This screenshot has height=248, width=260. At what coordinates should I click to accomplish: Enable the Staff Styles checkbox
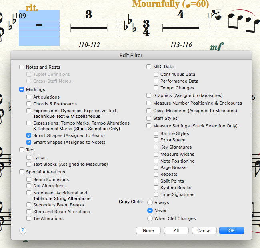(149, 118)
